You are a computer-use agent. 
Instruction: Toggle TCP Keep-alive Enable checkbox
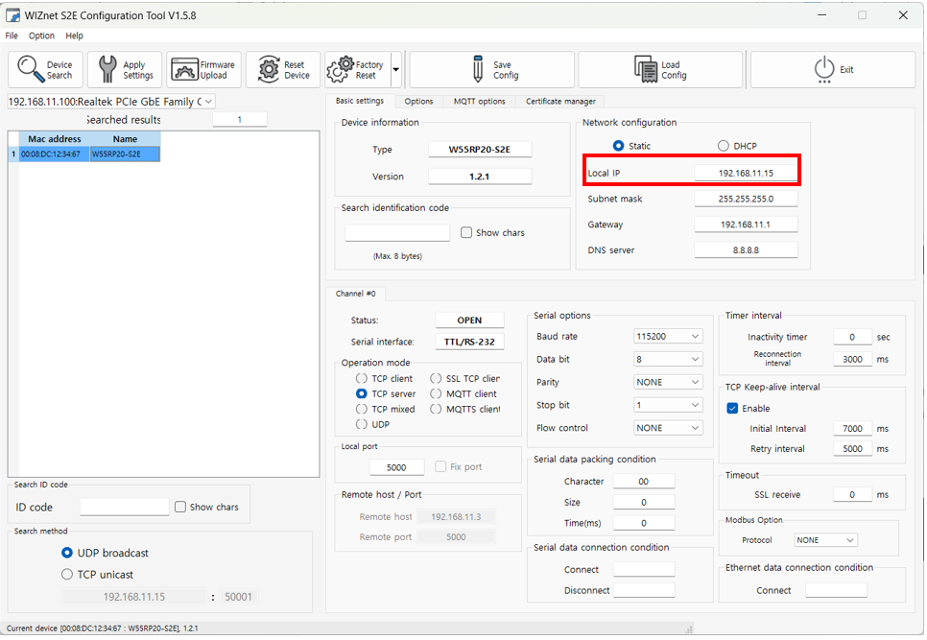[x=733, y=408]
